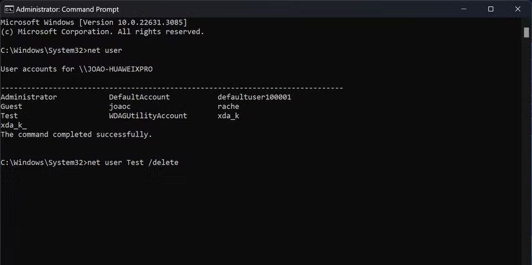Click the "DefaultAccount" user entry
The width and height of the screenshot is (532, 265).
[x=139, y=97]
